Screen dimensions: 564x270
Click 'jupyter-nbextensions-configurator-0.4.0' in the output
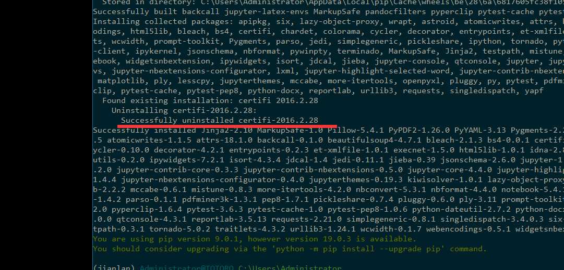click(x=212, y=179)
